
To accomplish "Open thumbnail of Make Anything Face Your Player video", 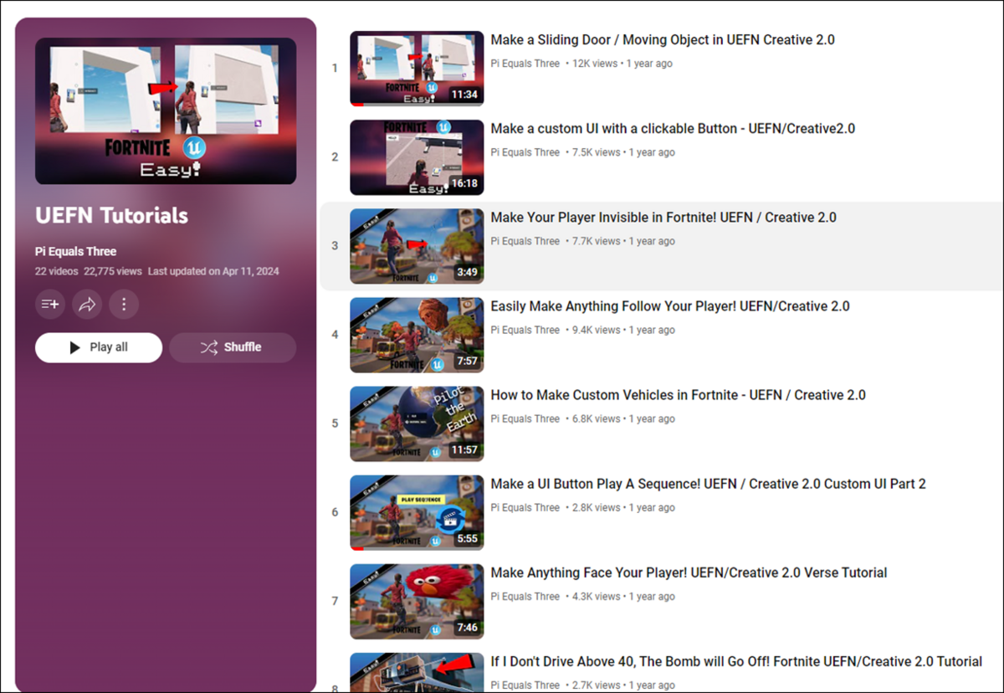I will tap(417, 601).
